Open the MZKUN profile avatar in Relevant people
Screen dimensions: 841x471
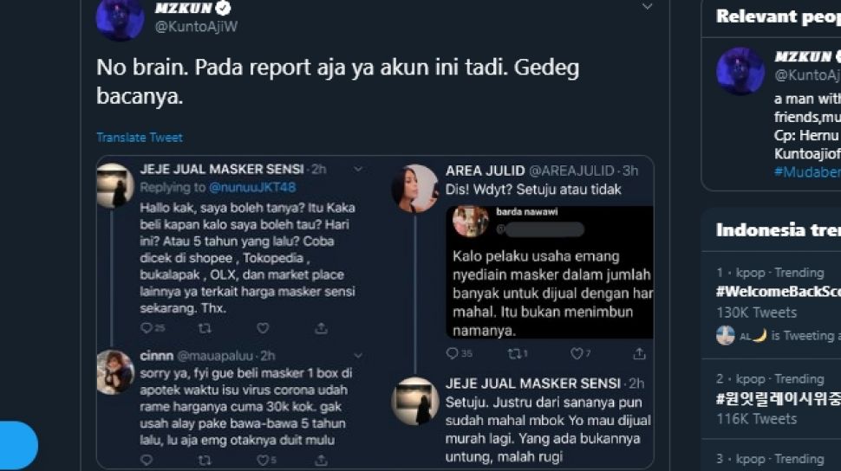740,71
